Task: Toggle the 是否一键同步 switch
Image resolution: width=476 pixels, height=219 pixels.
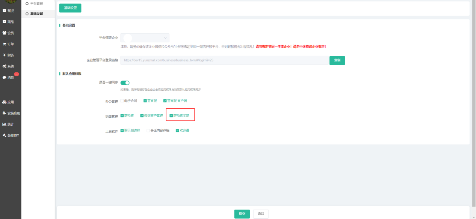Action: click(x=125, y=82)
